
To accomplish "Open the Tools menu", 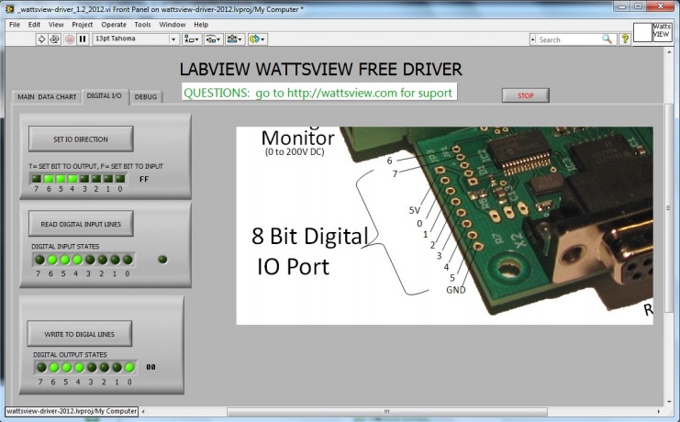I will [142, 25].
